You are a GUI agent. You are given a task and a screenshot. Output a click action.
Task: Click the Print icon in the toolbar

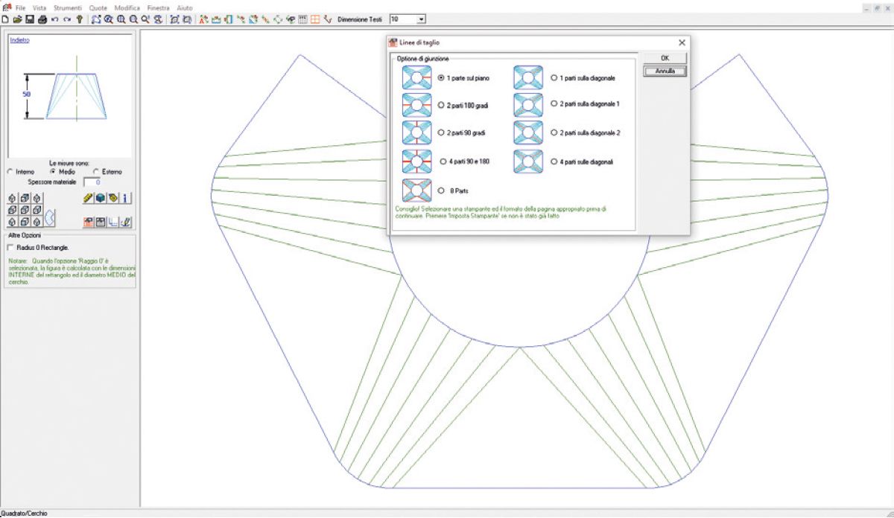[x=42, y=19]
